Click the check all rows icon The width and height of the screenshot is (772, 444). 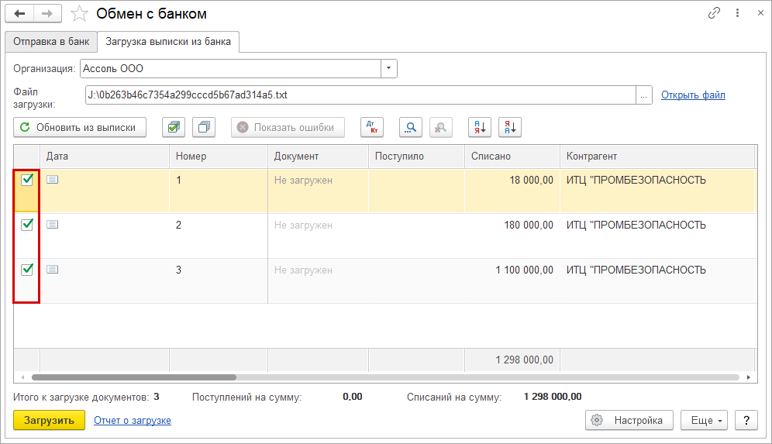173,128
